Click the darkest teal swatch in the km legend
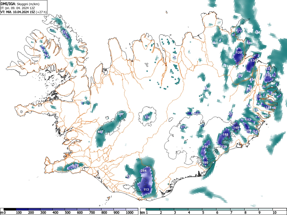Image resolution: width=287 pixels, height=215 pixels. coord(153,209)
